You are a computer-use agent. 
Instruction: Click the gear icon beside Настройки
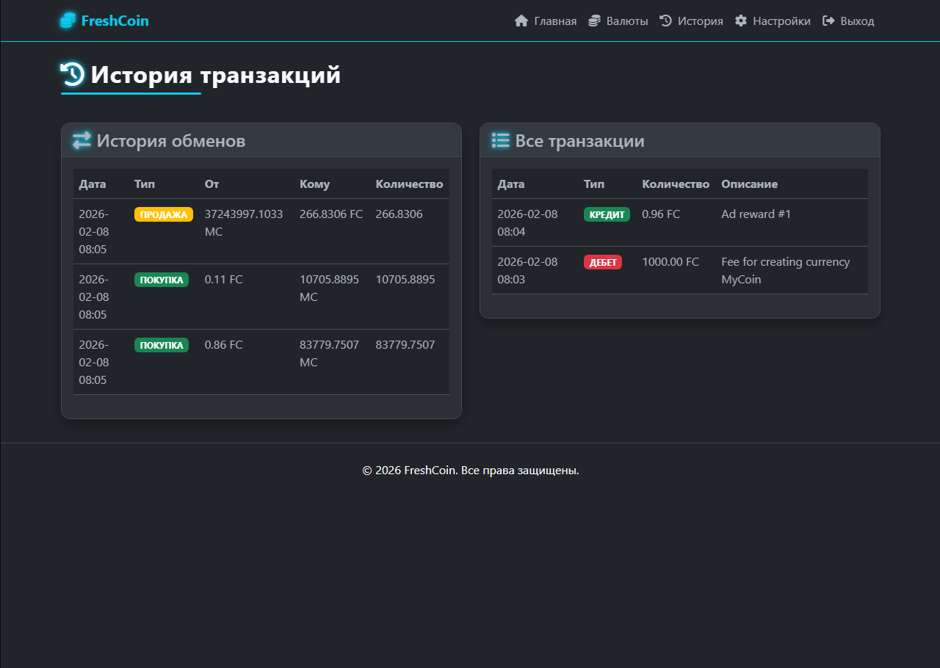[741, 21]
